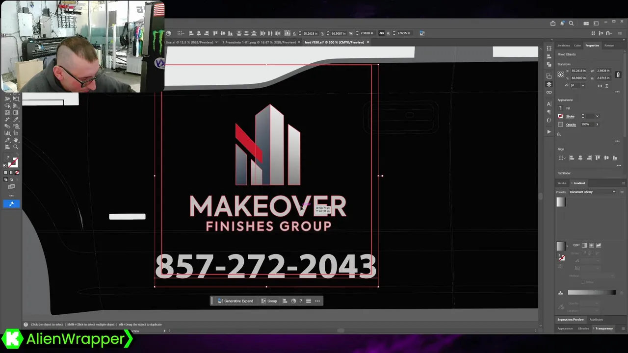The image size is (628, 353).
Task: Open the Paragraph panel icon in the dock
Action: click(549, 112)
